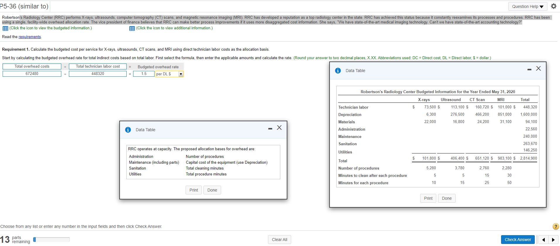Click the Sanitation total 263,670
Image resolution: width=560 pixels, height=246 pixels.
pyautogui.click(x=530, y=144)
